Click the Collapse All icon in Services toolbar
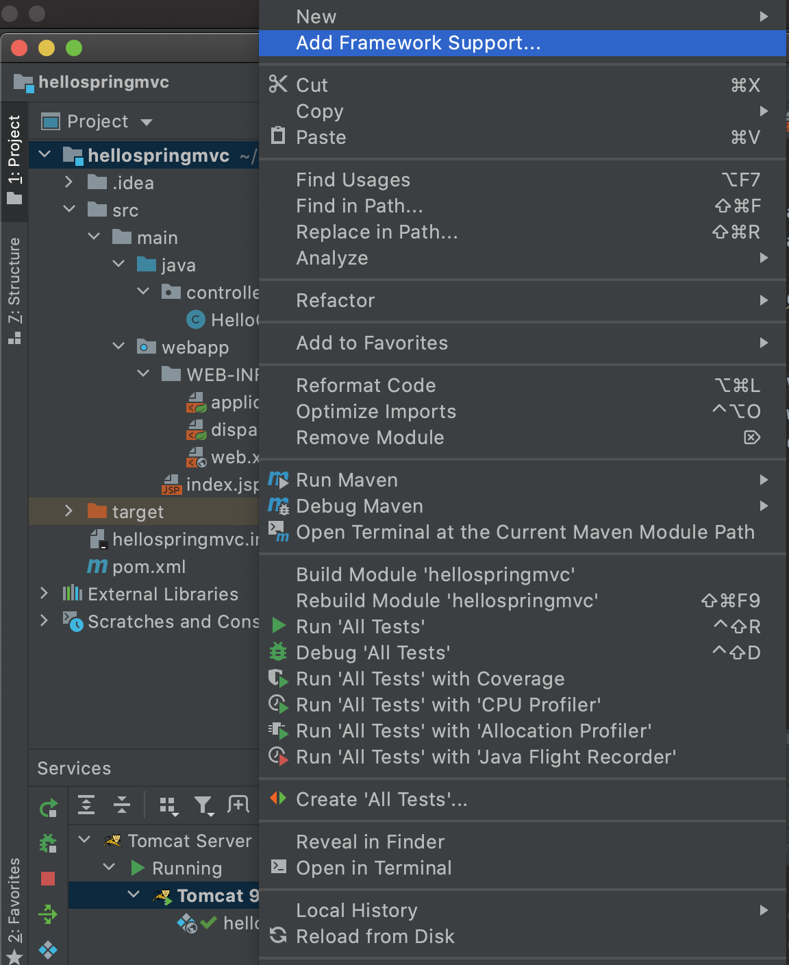Image resolution: width=789 pixels, height=965 pixels. pyautogui.click(x=122, y=805)
